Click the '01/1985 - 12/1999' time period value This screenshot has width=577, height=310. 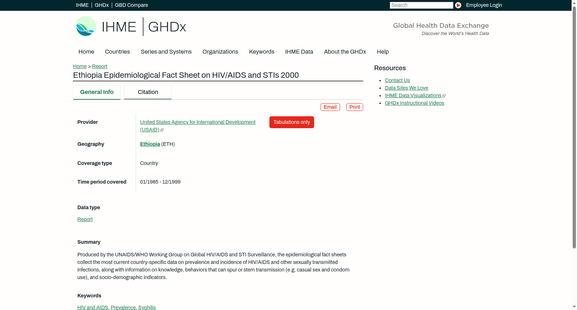(160, 182)
